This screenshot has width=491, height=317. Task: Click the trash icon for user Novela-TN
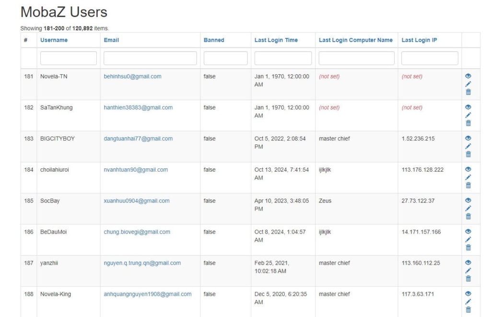point(468,92)
